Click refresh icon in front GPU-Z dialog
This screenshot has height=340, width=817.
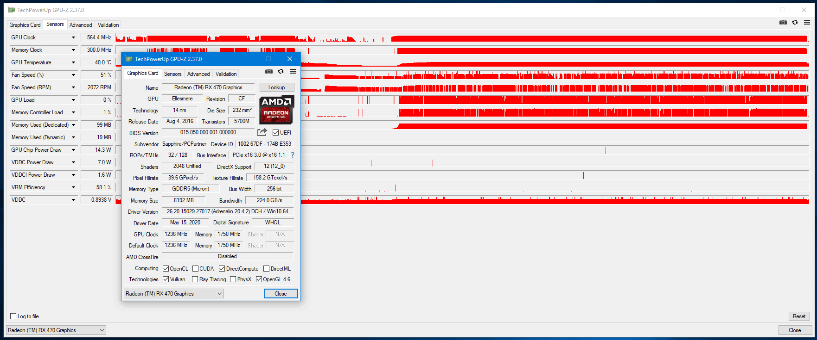click(281, 71)
